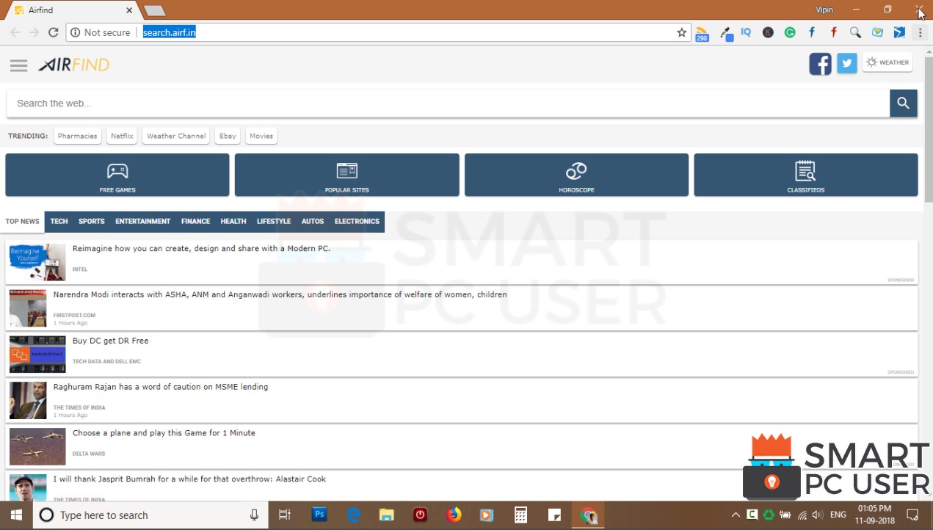
Task: Open the blue 'f' extension icon
Action: [812, 32]
